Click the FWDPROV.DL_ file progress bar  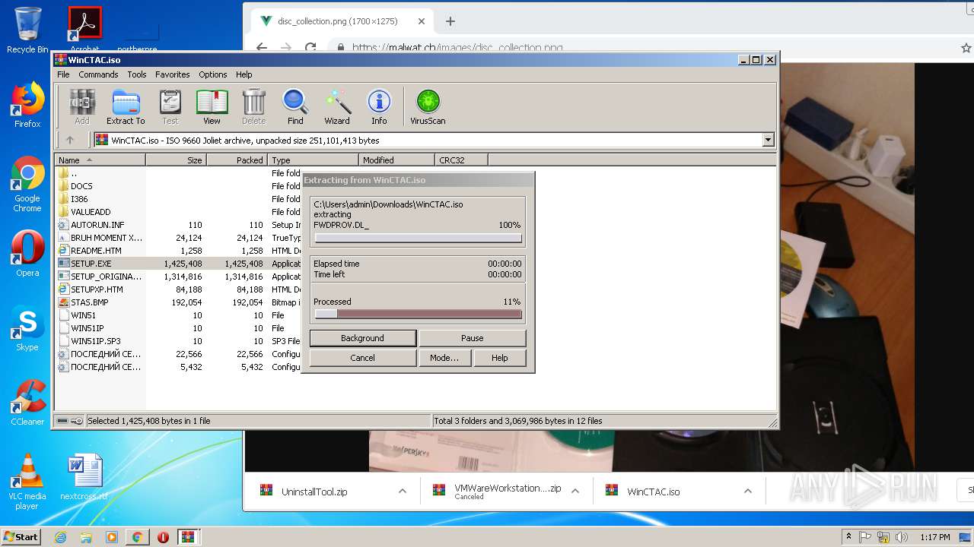(418, 238)
